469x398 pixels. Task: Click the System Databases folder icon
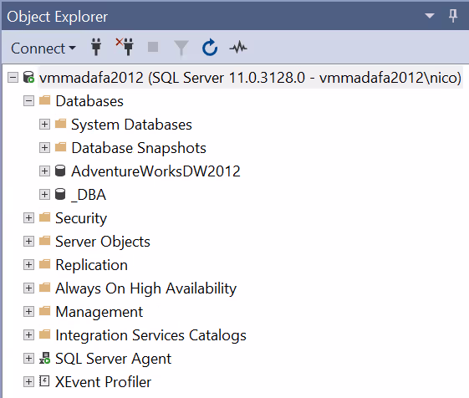61,124
